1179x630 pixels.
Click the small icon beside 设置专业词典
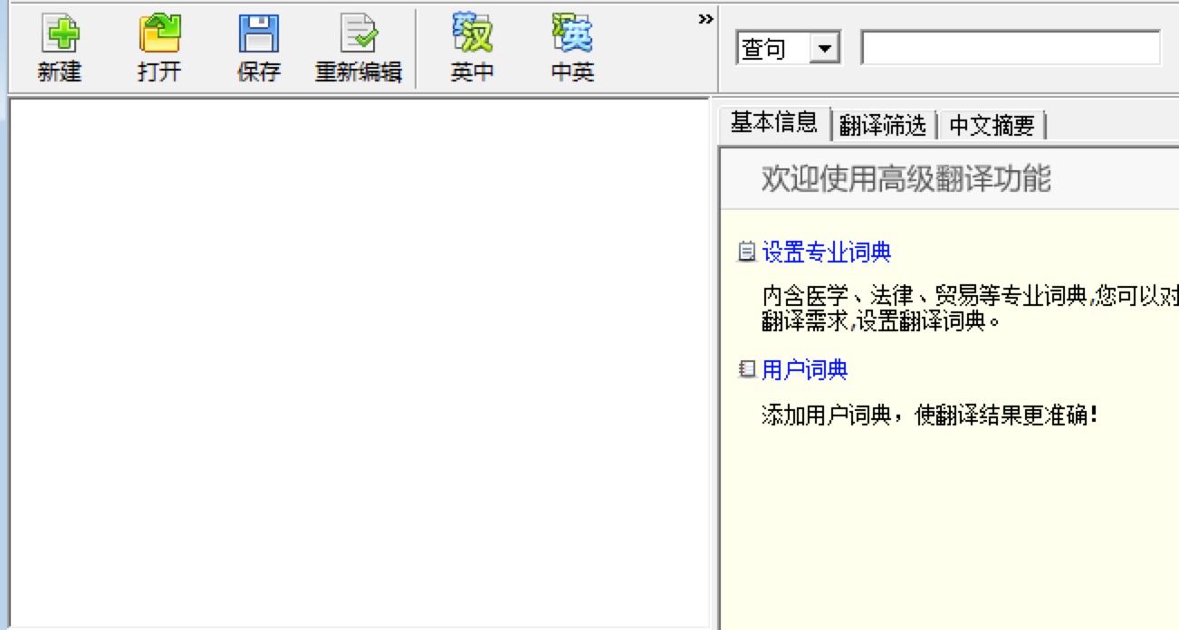[x=747, y=252]
